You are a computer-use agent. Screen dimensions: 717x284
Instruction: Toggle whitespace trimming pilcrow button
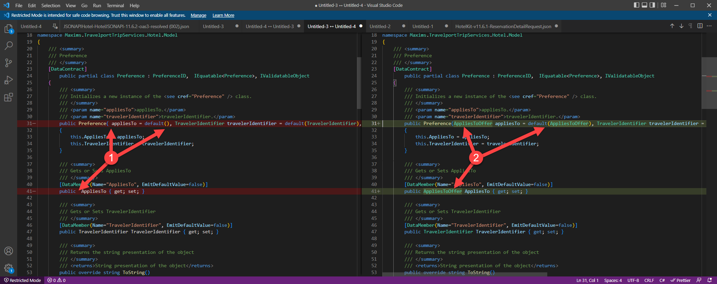(690, 26)
